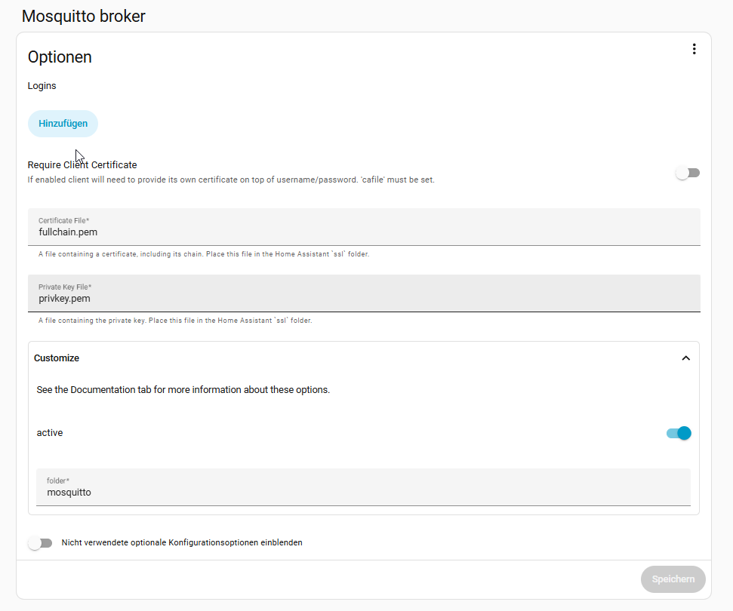Image resolution: width=733 pixels, height=611 pixels.
Task: Click the Nicht verwendete optionale Konfigurationsoptionen label
Action: [x=182, y=542]
